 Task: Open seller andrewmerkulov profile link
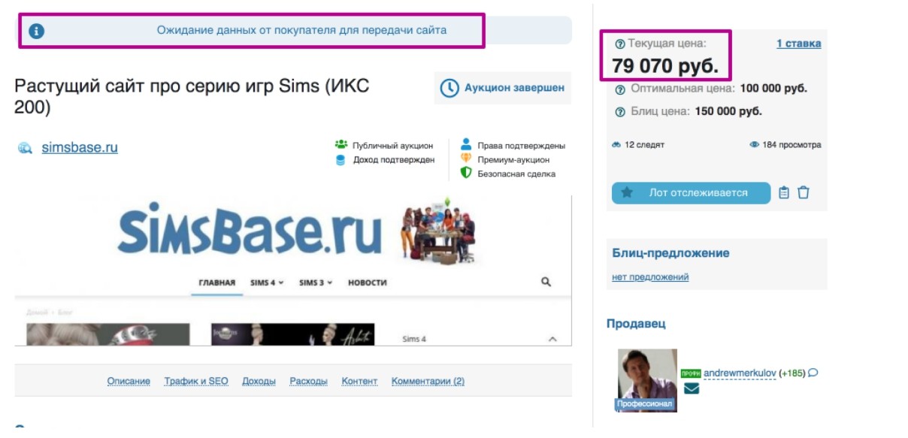(740, 373)
